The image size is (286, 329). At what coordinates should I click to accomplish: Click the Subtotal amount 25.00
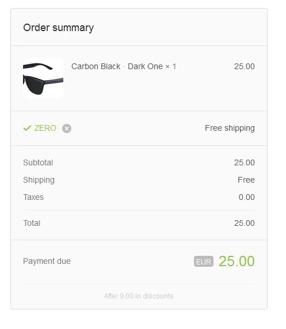click(x=245, y=162)
